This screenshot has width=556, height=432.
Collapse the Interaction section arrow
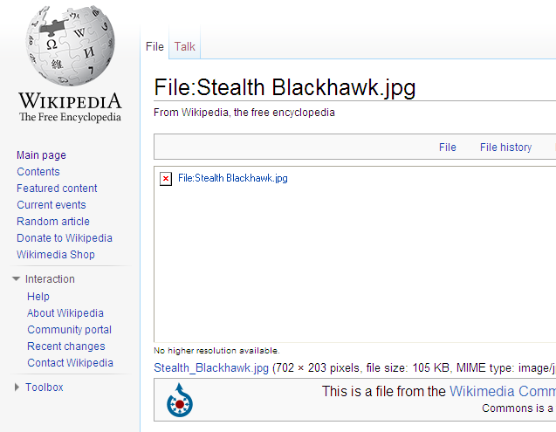tap(16, 278)
